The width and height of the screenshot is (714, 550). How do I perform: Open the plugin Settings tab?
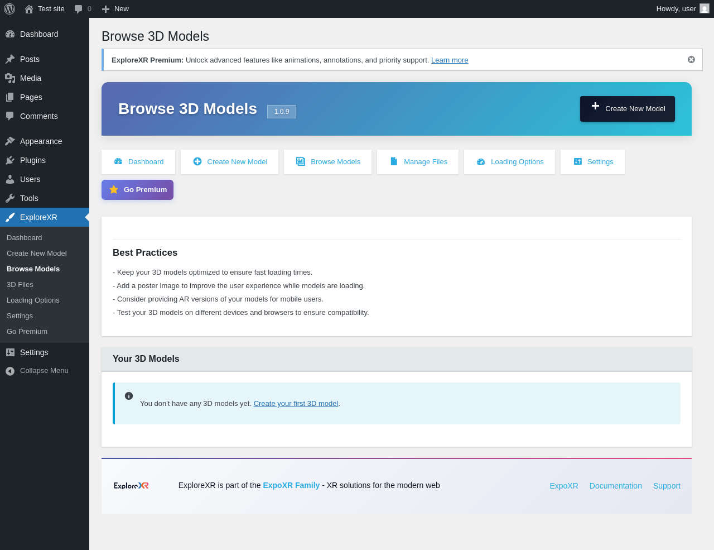pos(592,162)
